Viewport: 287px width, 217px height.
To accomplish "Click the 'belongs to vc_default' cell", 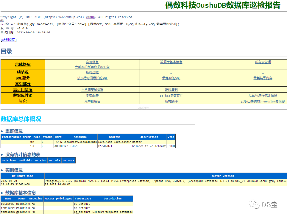I will pyautogui.click(x=149, y=146).
